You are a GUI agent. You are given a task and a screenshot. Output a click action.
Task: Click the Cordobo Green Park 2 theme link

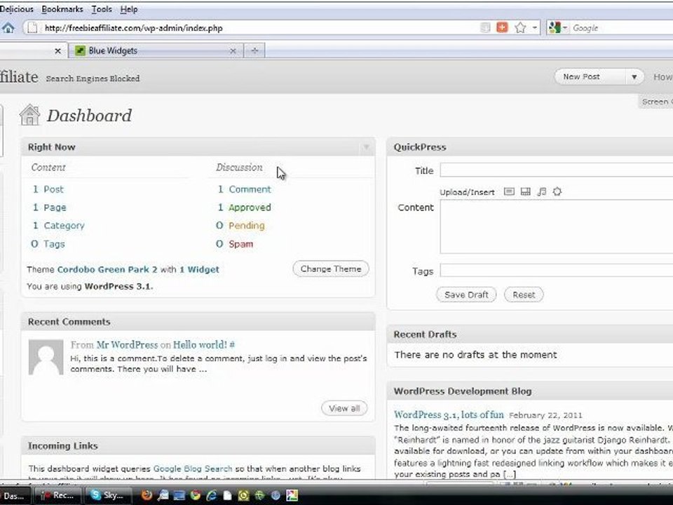pos(107,269)
